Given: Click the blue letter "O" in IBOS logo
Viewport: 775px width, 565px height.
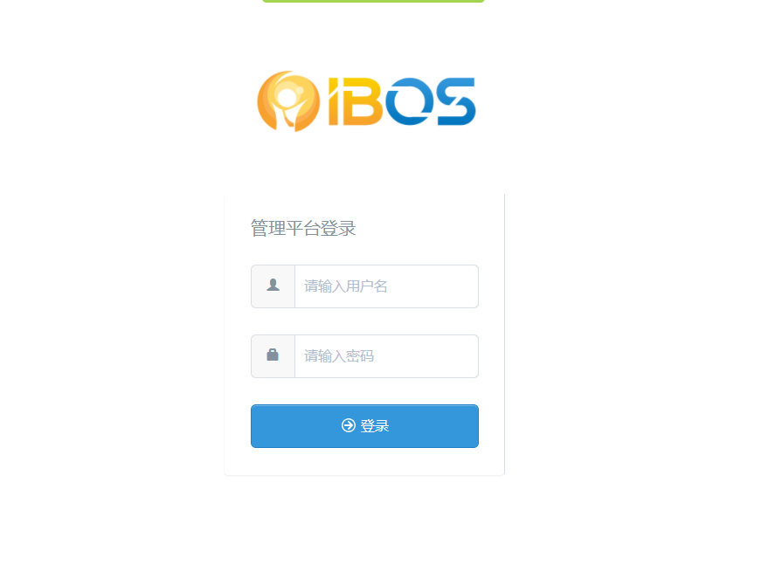Looking at the screenshot, I should (409, 101).
